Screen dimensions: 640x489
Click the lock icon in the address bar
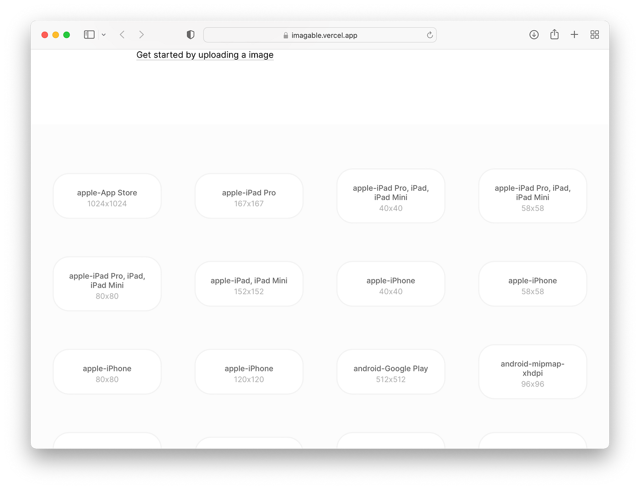pyautogui.click(x=286, y=35)
